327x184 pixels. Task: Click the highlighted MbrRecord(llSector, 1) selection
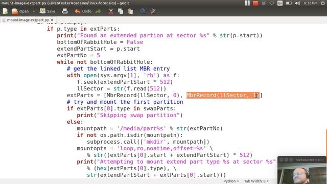pyautogui.click(x=223, y=96)
